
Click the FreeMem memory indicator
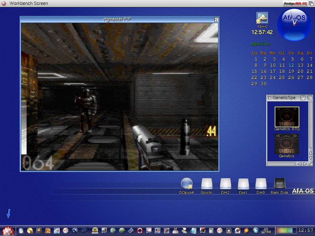click(286, 230)
